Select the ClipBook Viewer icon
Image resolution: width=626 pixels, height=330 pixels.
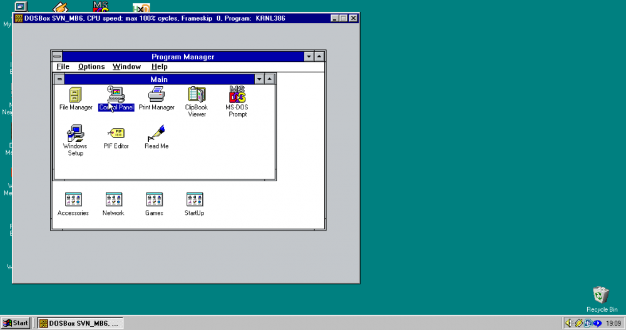[197, 102]
